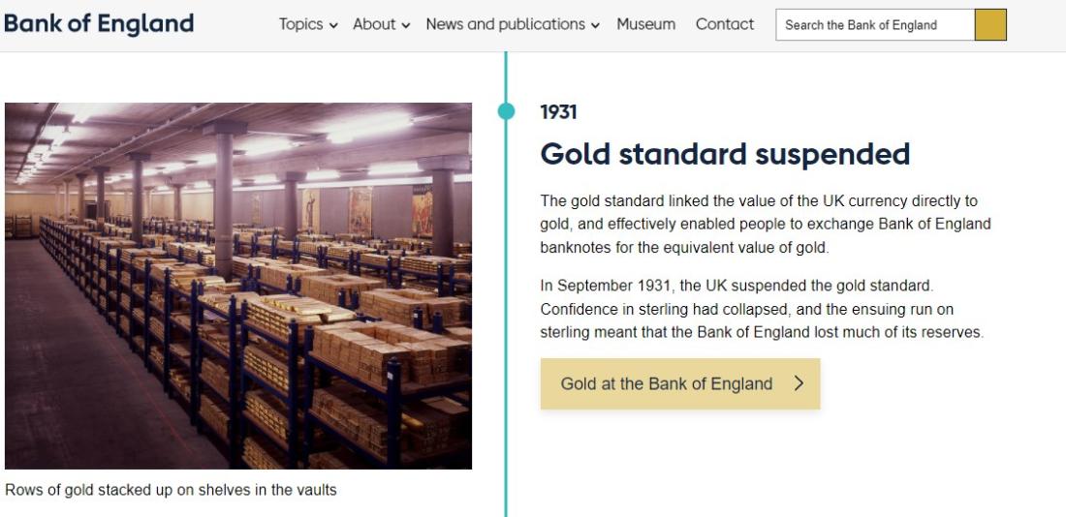
Task: Open the News and publications menu
Action: [x=505, y=24]
